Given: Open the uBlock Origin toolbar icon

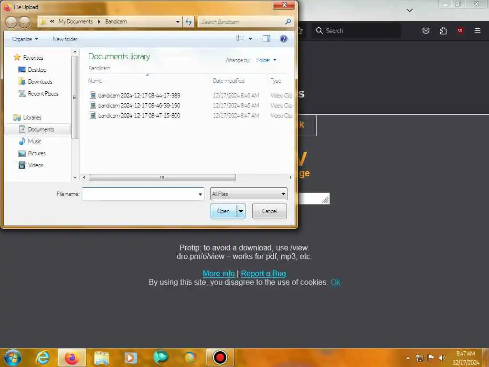Looking at the screenshot, I should [x=460, y=31].
